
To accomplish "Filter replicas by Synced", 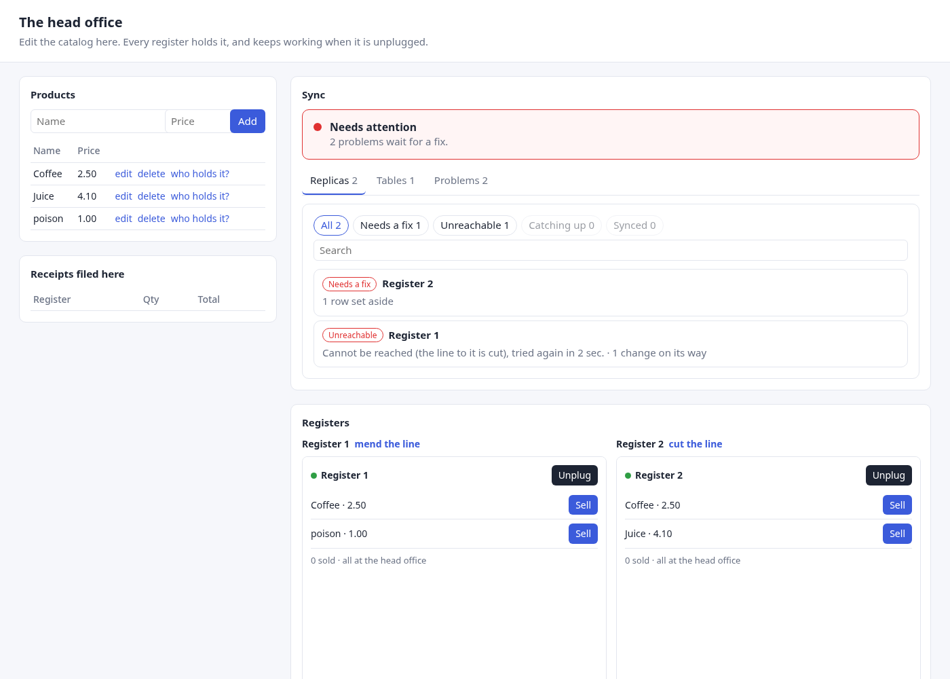I will point(634,225).
